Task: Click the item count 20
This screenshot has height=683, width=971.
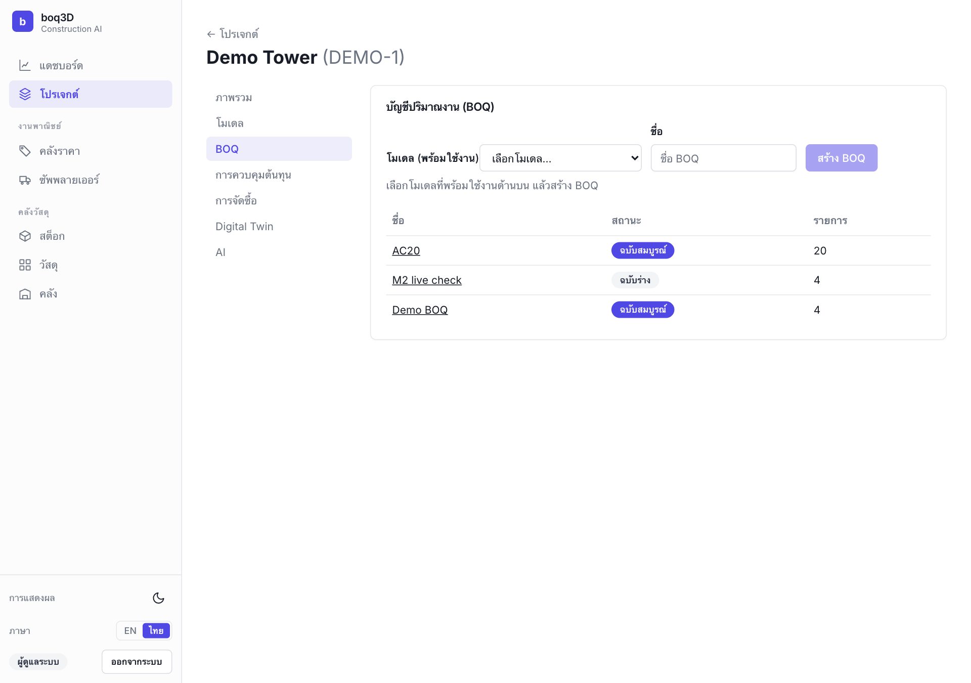Action: click(x=820, y=250)
